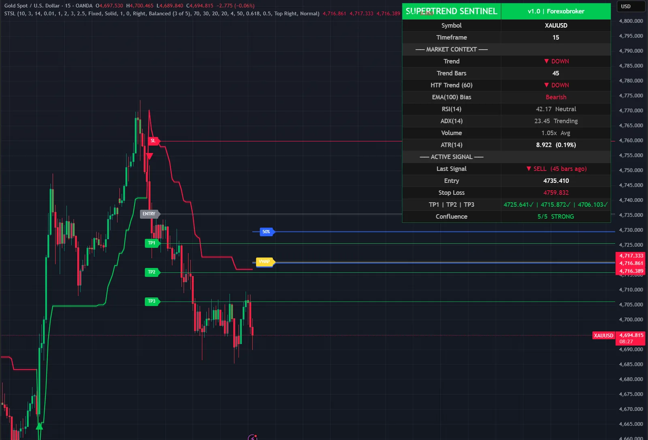Click the ATR(14) value 8.922 (0.19%)
This screenshot has height=440, width=648.
click(x=556, y=145)
